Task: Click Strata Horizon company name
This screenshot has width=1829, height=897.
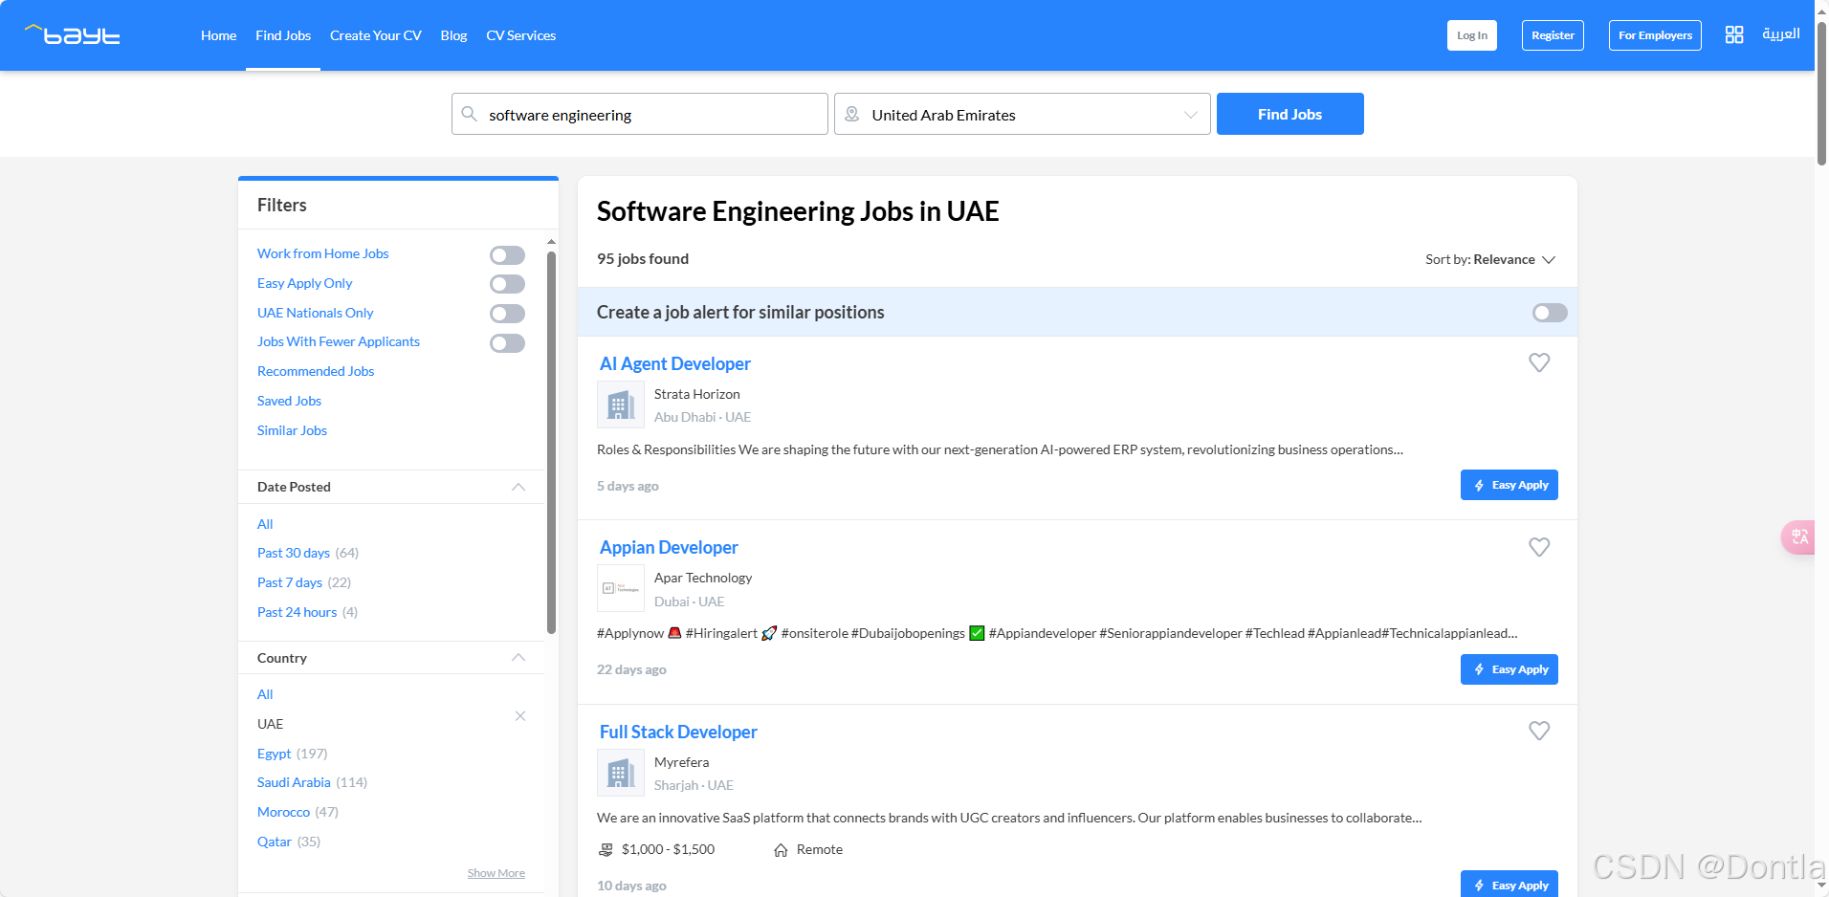Action: tap(696, 394)
